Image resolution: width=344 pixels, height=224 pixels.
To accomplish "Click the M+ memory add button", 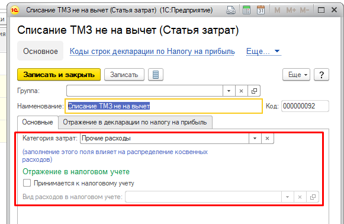I will [291, 10].
